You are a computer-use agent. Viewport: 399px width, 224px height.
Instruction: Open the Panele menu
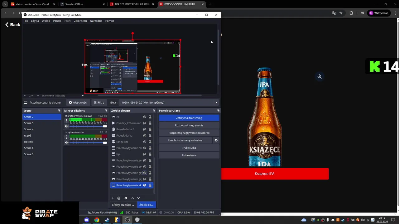[57, 21]
